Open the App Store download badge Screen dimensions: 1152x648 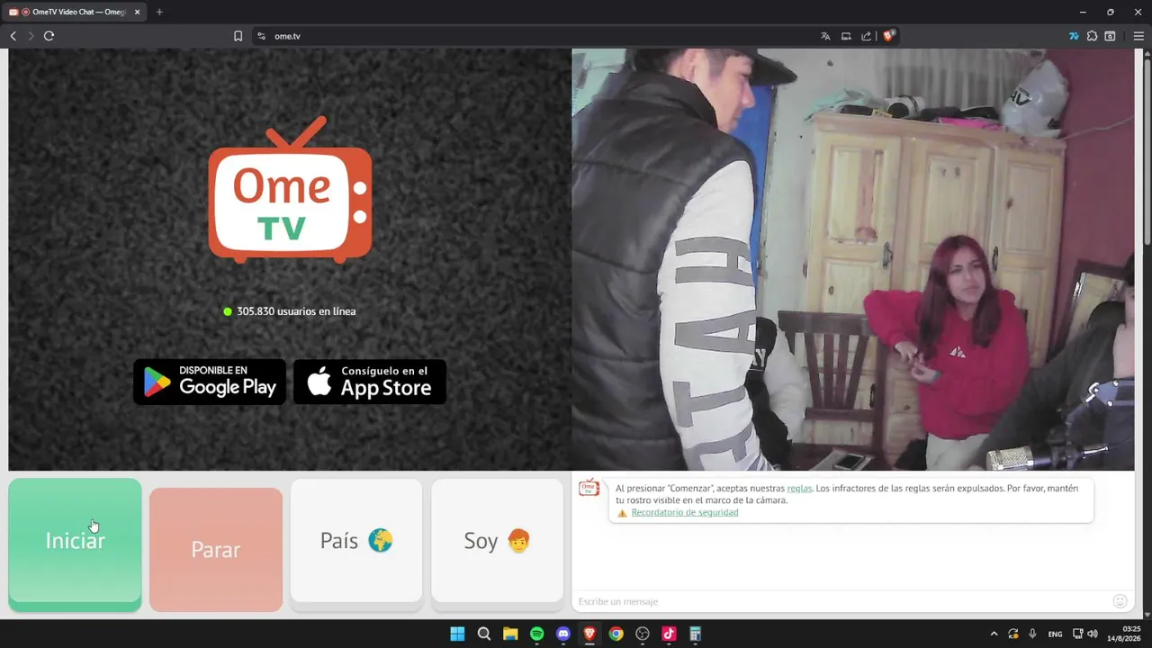pyautogui.click(x=370, y=382)
